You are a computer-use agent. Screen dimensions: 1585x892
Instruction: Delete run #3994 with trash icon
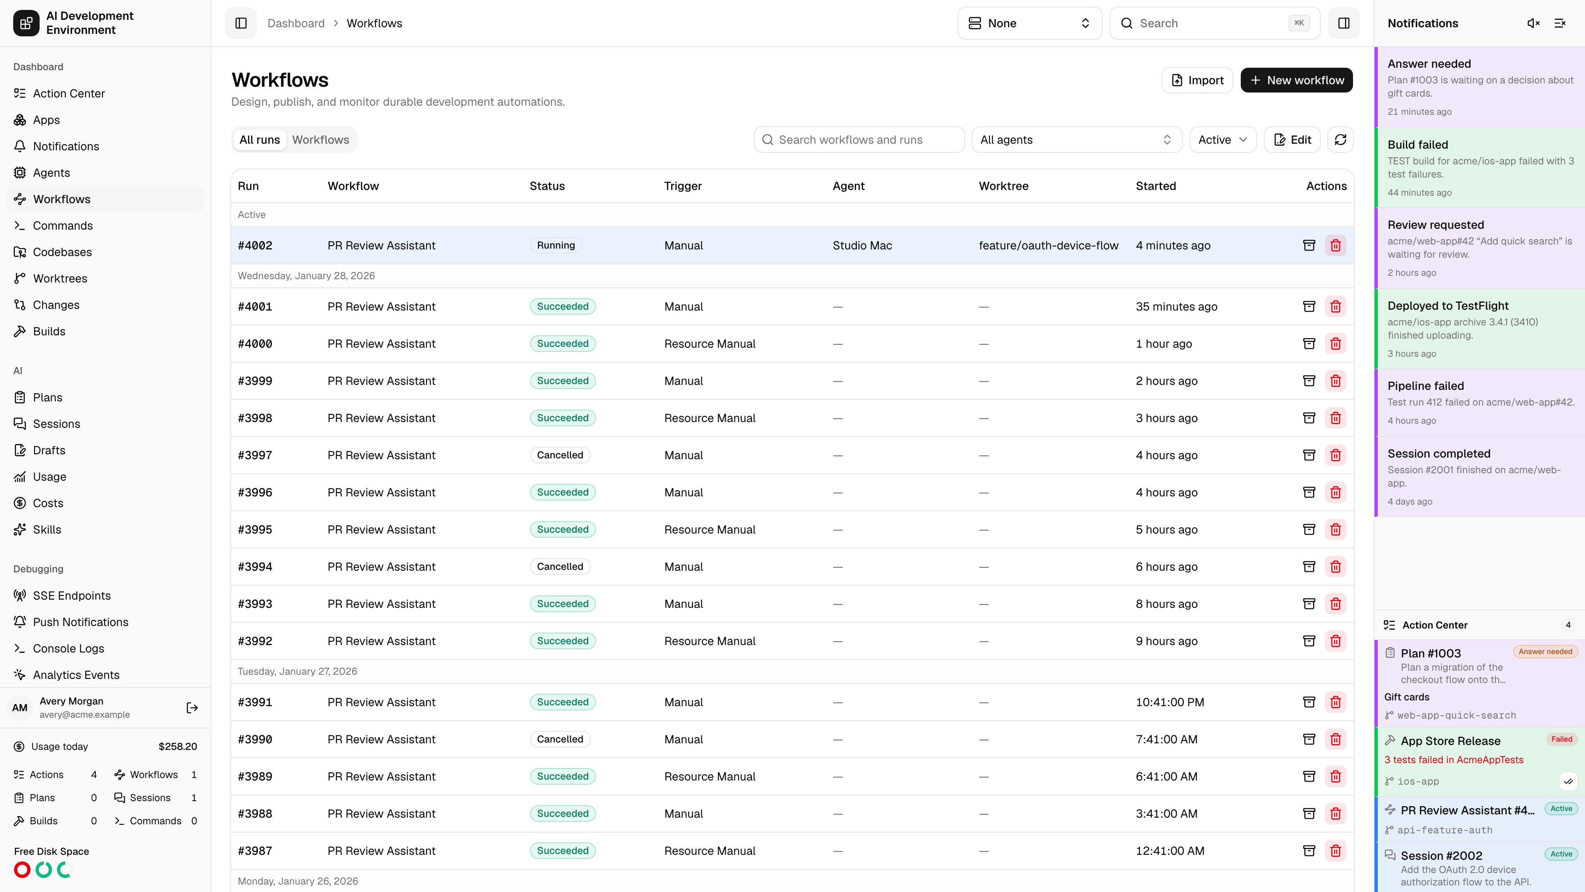pos(1335,567)
